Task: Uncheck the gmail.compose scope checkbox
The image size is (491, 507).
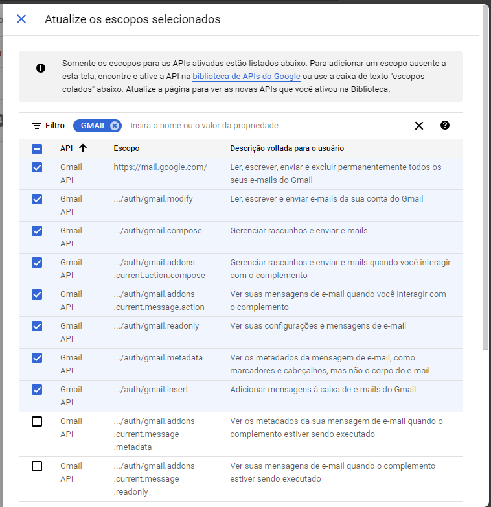Action: click(37, 231)
